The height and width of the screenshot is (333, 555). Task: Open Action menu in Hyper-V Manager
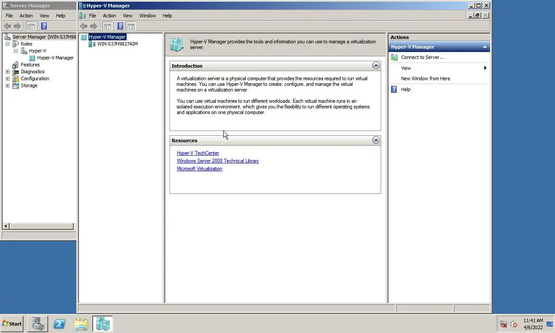109,16
